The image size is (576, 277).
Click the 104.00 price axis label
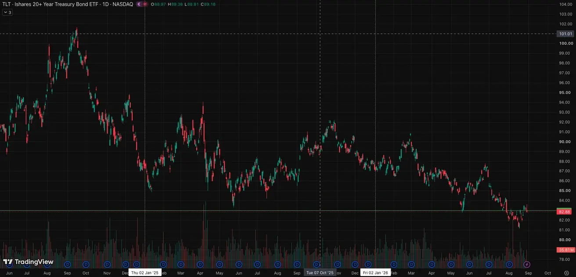click(x=565, y=4)
